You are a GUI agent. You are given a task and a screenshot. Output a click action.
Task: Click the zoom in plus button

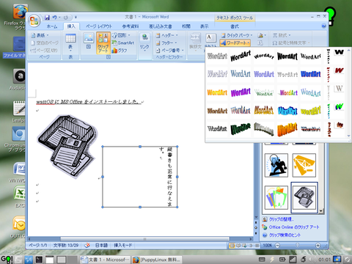(318, 246)
